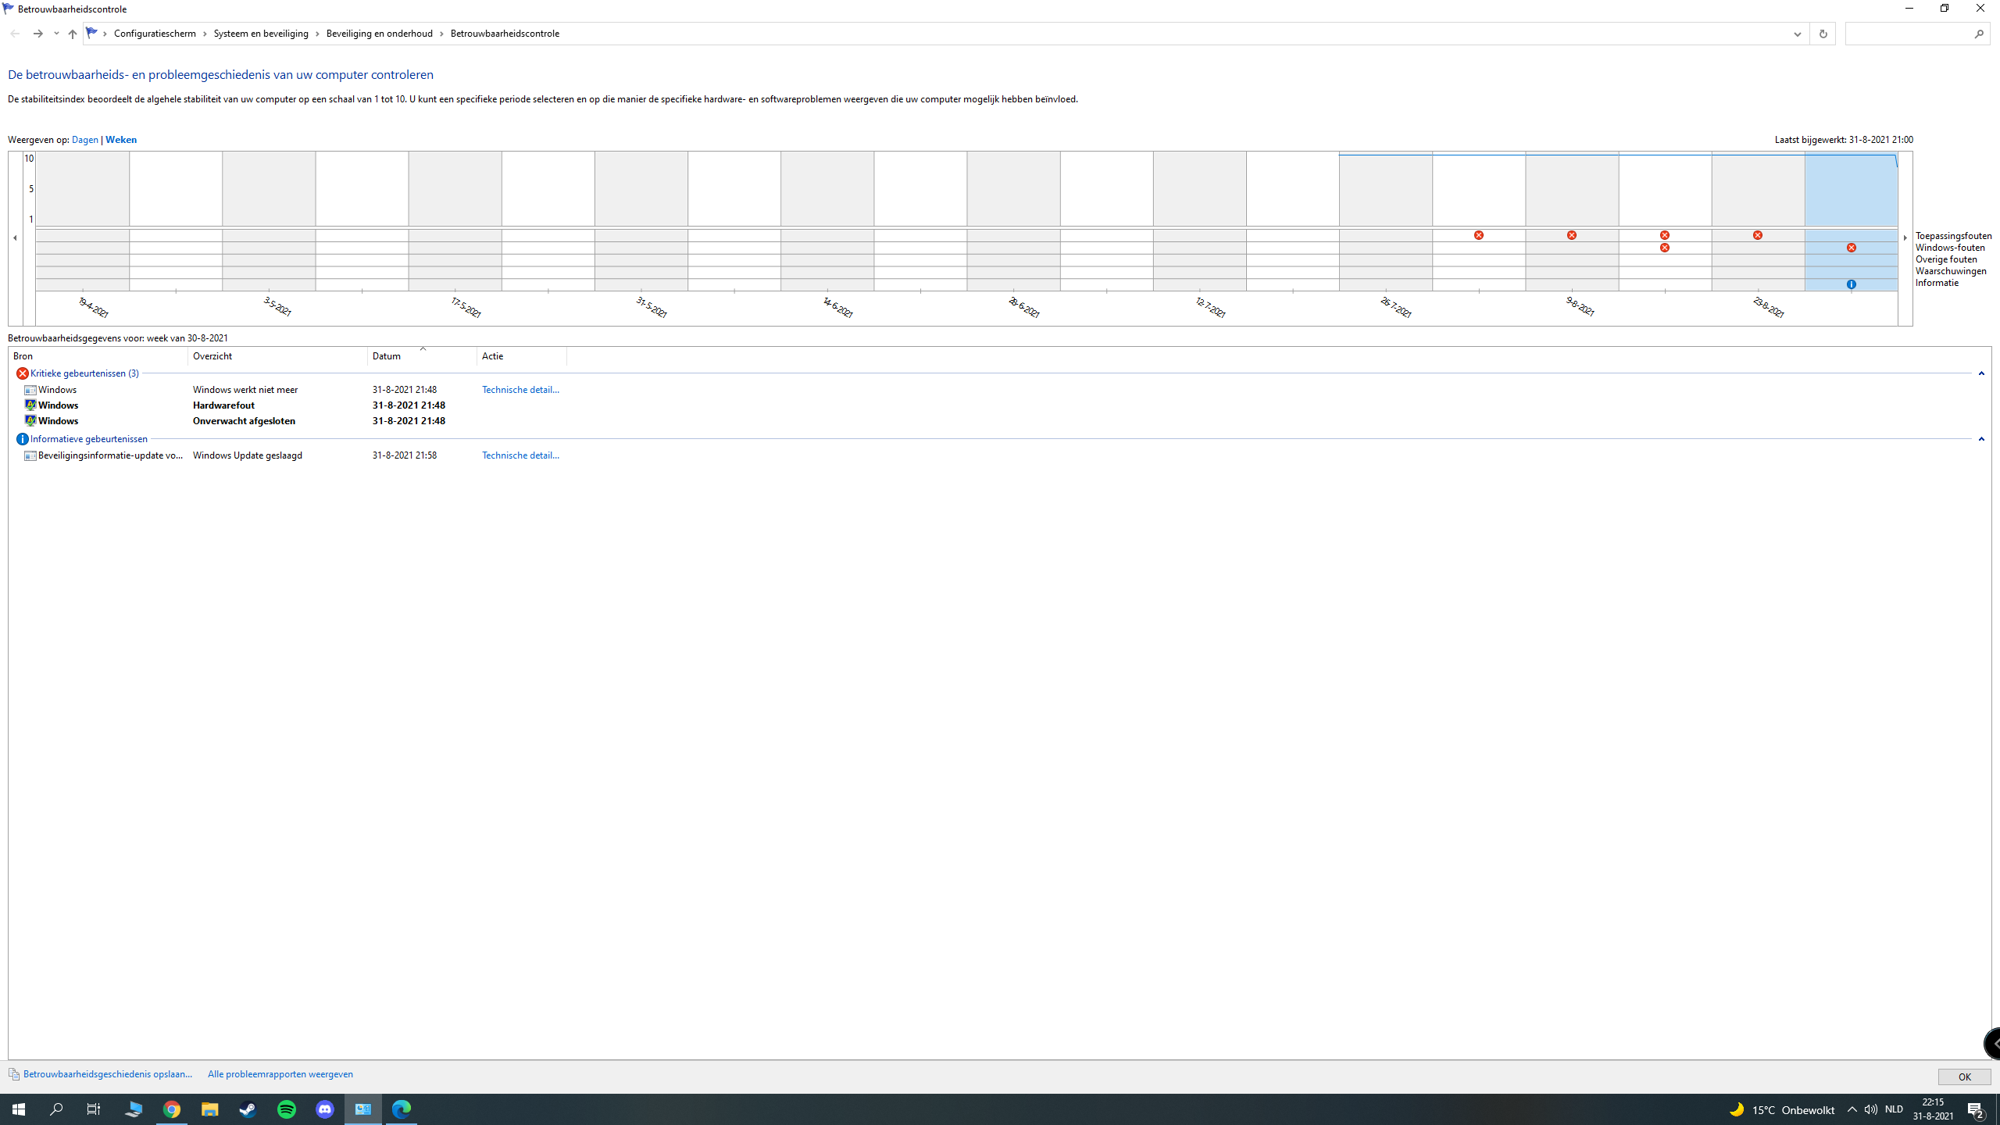Switch the view to Dagen
Screen dimensions: 2000x1125
point(85,140)
